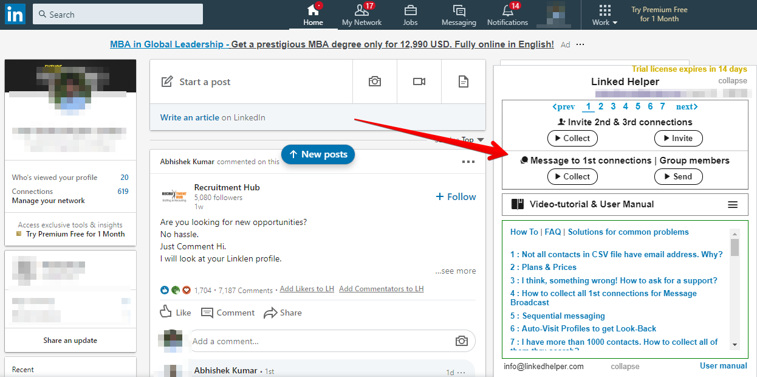Select page 6 in Linked Helper
This screenshot has width=757, height=377.
[650, 106]
